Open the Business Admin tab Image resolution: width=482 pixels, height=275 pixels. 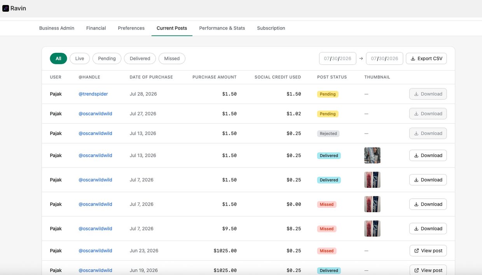click(57, 28)
